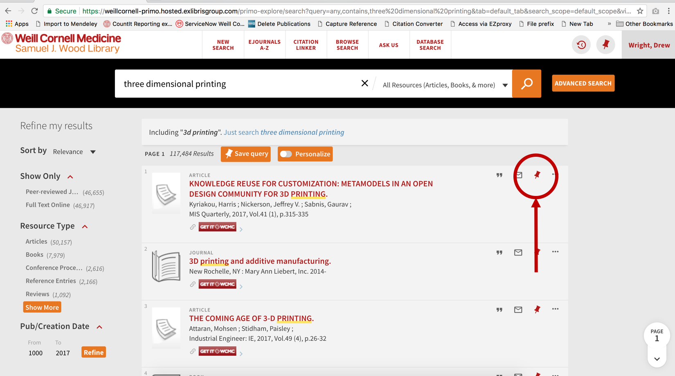The height and width of the screenshot is (376, 675).
Task: Open 3D printing and additive manufacturing title
Action: (260, 261)
